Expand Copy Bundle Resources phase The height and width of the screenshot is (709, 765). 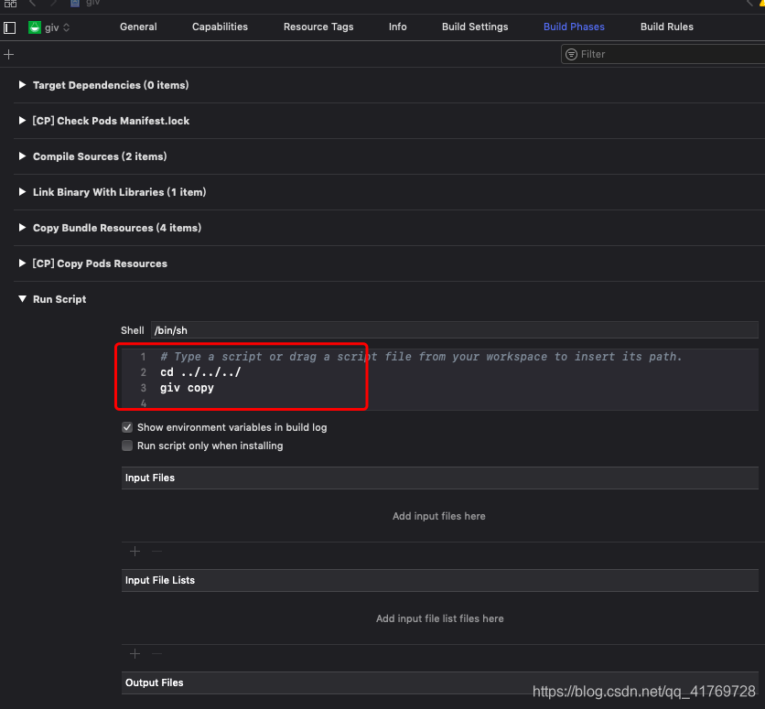point(22,228)
